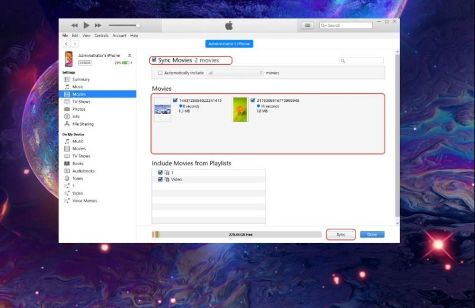The height and width of the screenshot is (308, 475).
Task: Open the Edit menu
Action: click(75, 35)
